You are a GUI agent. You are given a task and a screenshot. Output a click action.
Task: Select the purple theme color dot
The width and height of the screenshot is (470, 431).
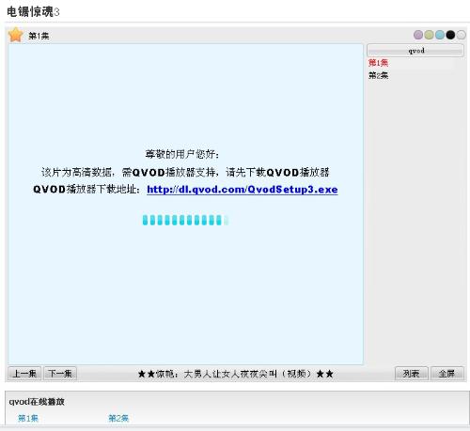click(x=418, y=35)
